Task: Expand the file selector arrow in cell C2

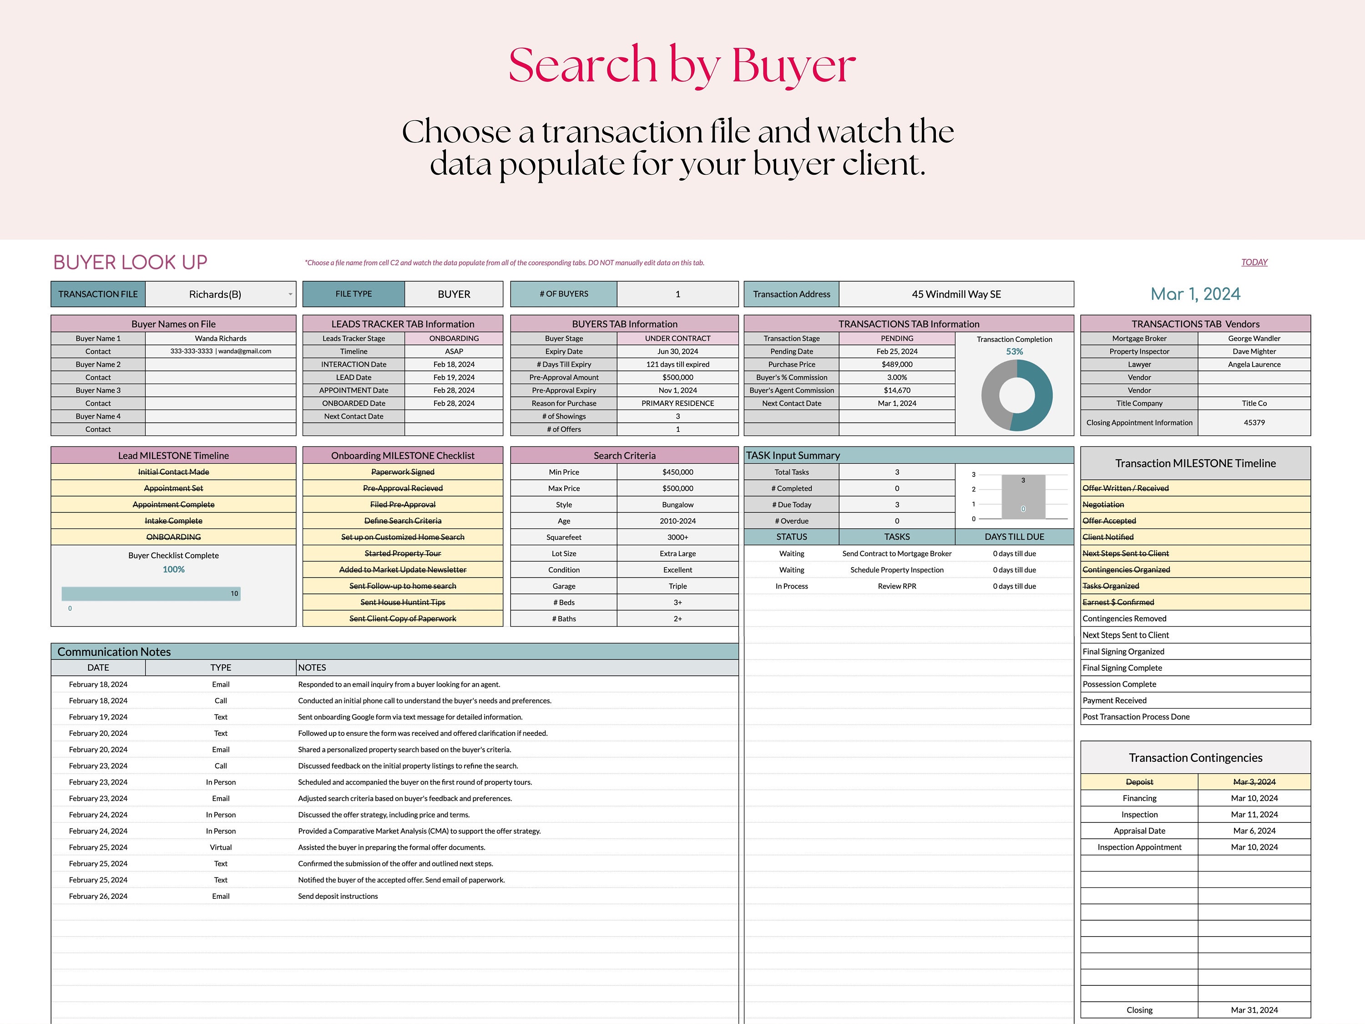Action: [x=289, y=294]
